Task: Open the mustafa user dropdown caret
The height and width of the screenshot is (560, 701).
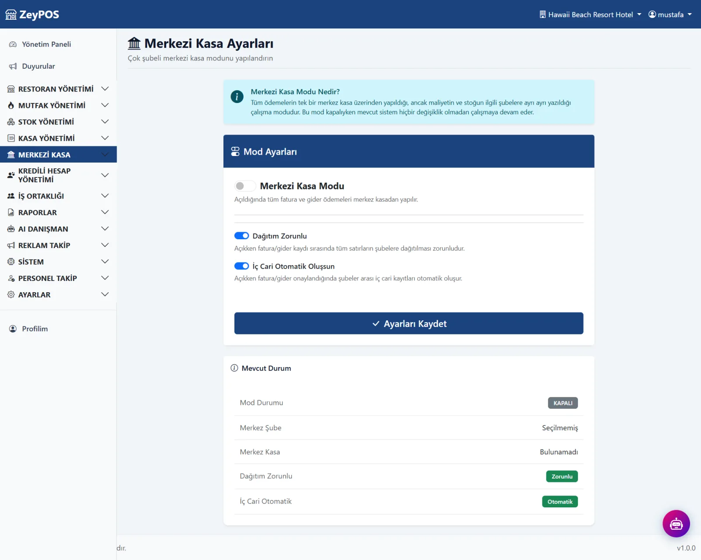Action: click(690, 14)
